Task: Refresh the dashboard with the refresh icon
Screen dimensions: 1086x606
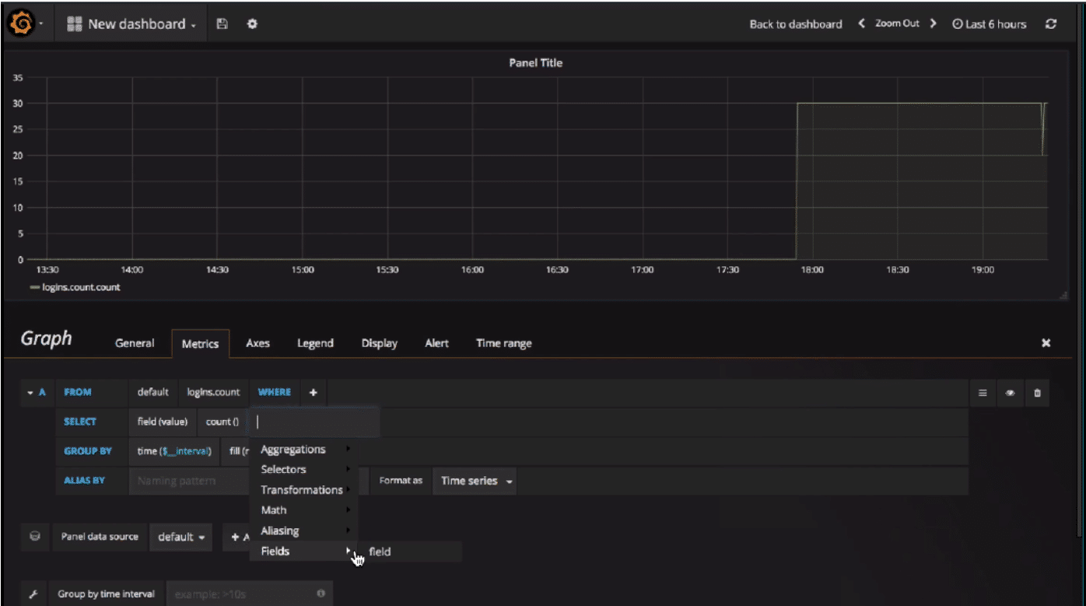Action: tap(1052, 23)
